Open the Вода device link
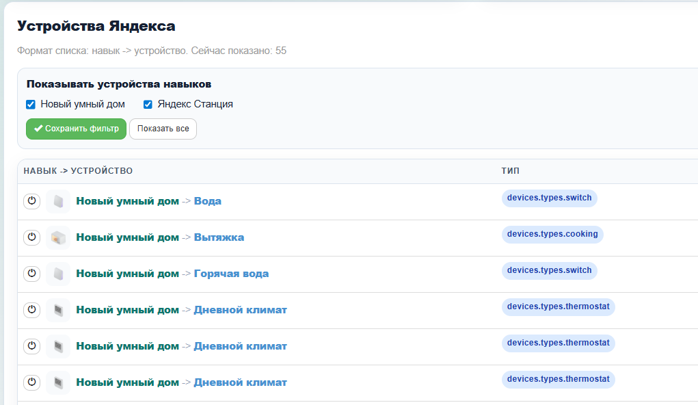Screen dimensions: 698x405 point(207,201)
